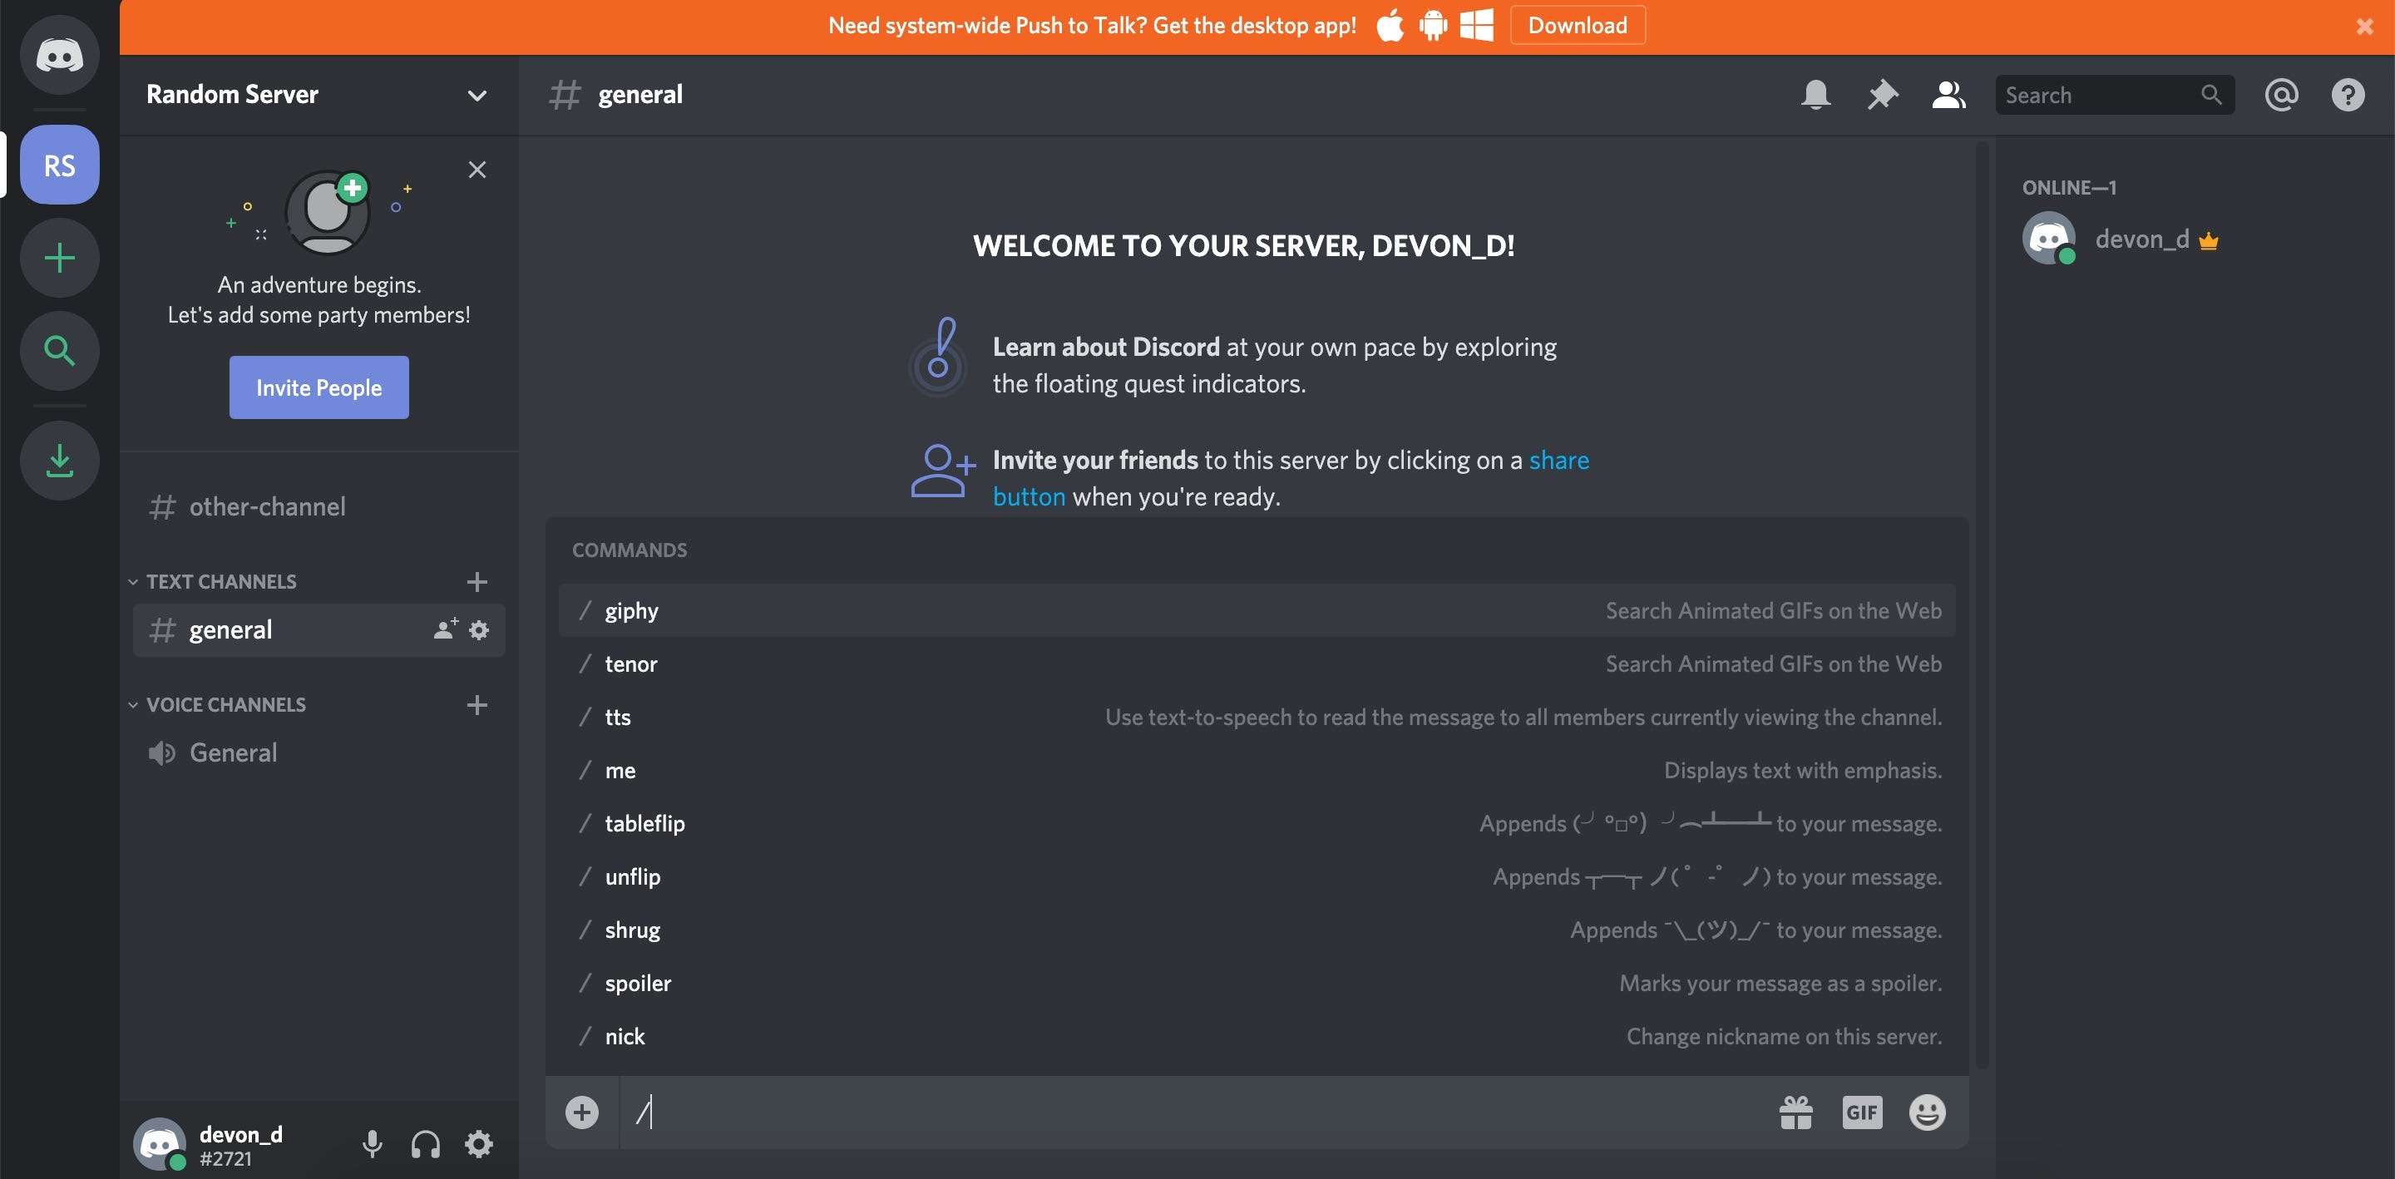Collapse the TEXT CHANNELS section
This screenshot has width=2395, height=1179.
(131, 582)
